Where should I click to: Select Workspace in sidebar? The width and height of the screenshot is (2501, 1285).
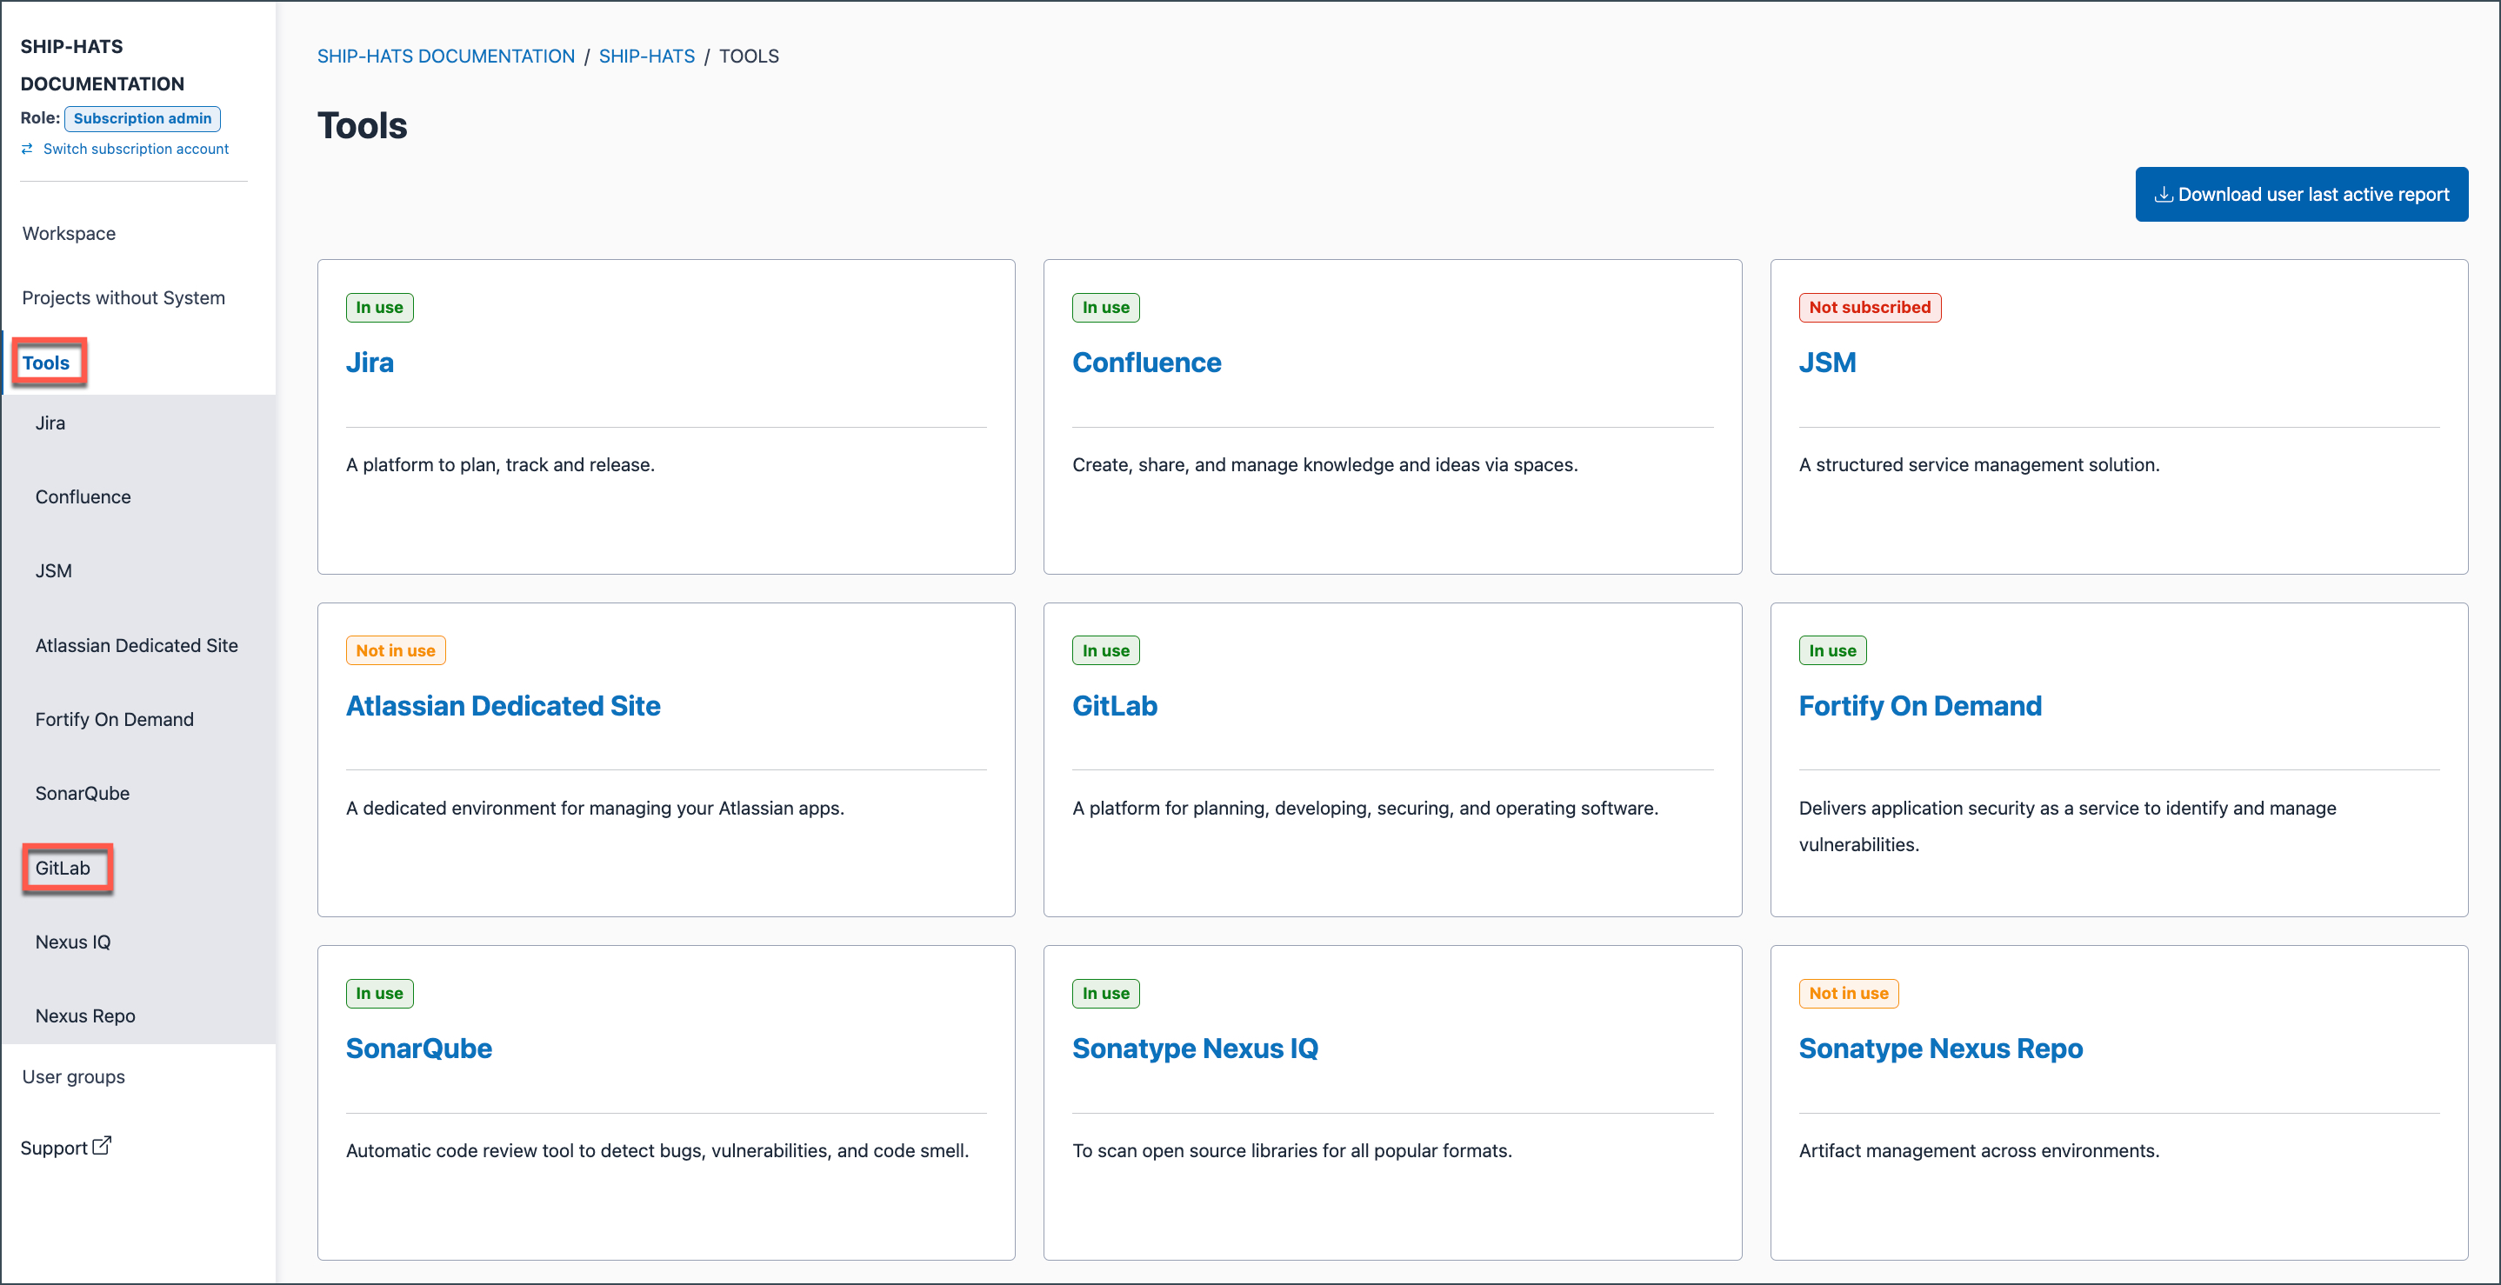pos(69,234)
